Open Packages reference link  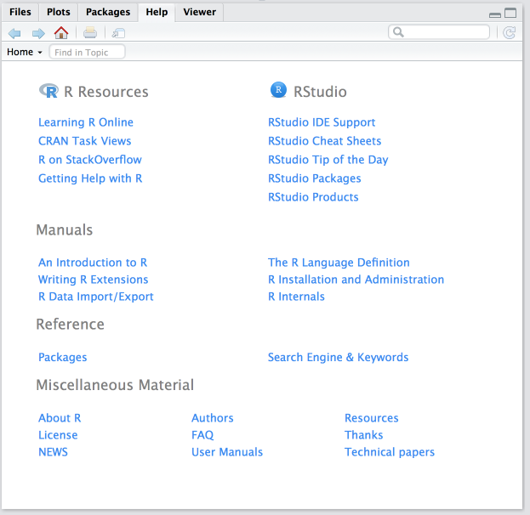coord(63,357)
